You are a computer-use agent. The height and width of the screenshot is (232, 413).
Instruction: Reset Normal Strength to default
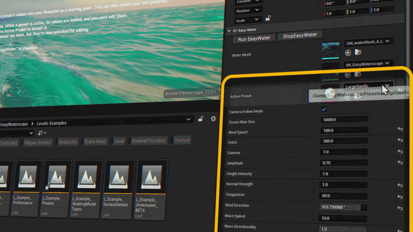(x=400, y=185)
